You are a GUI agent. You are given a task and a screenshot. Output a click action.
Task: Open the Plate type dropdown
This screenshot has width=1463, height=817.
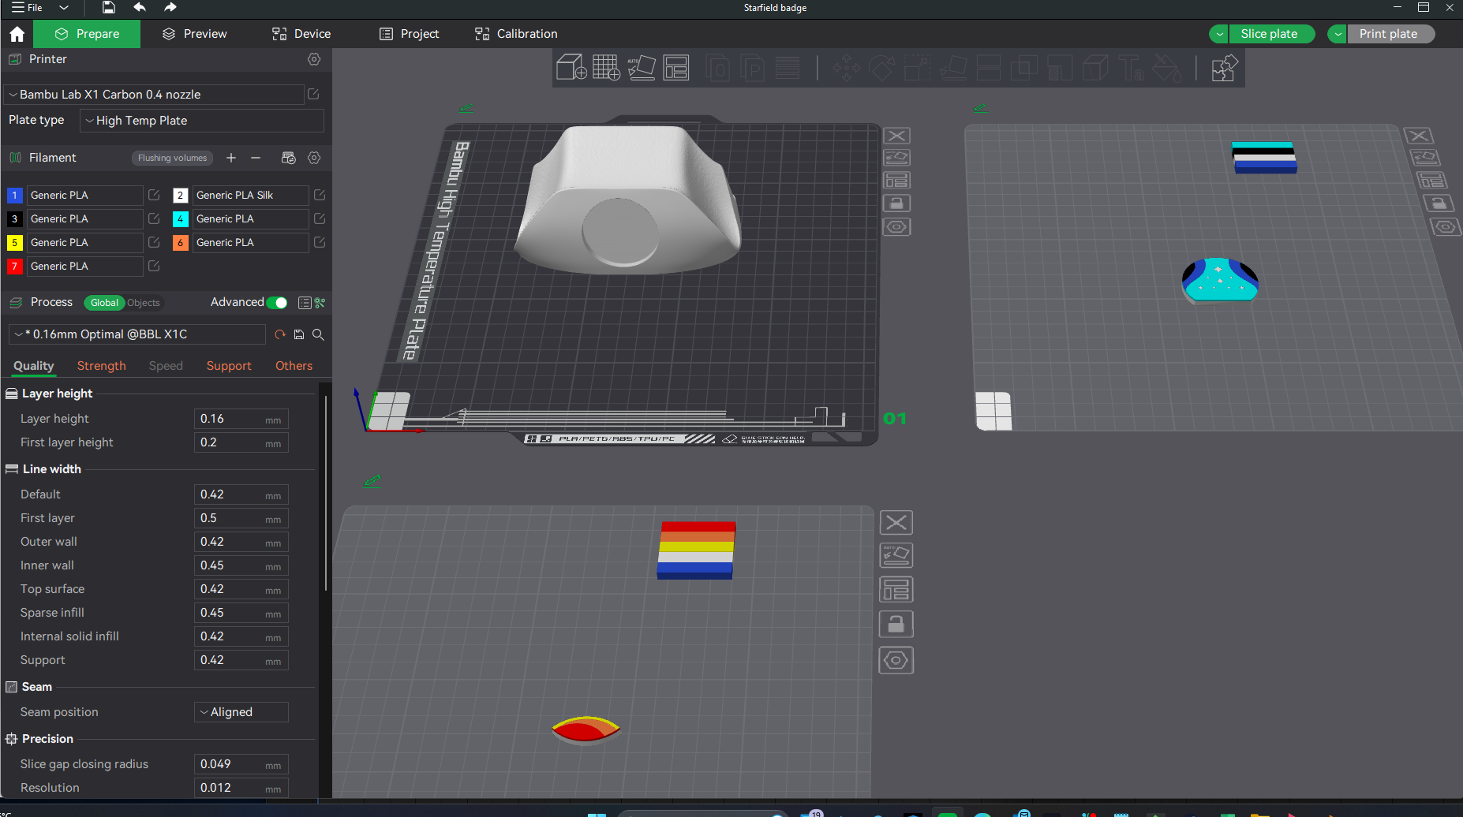202,121
